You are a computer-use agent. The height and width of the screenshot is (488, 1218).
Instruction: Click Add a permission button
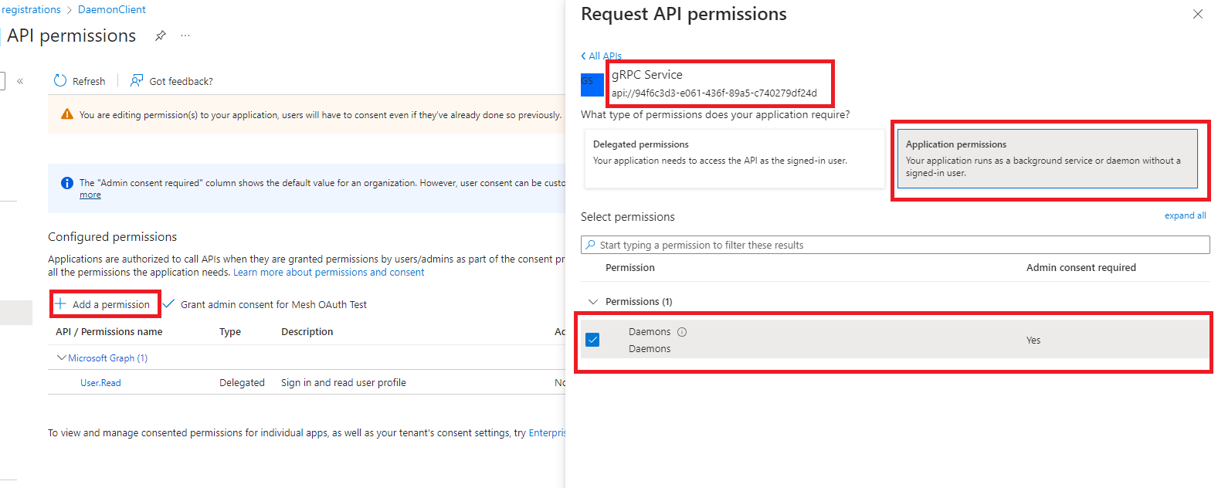pos(104,304)
